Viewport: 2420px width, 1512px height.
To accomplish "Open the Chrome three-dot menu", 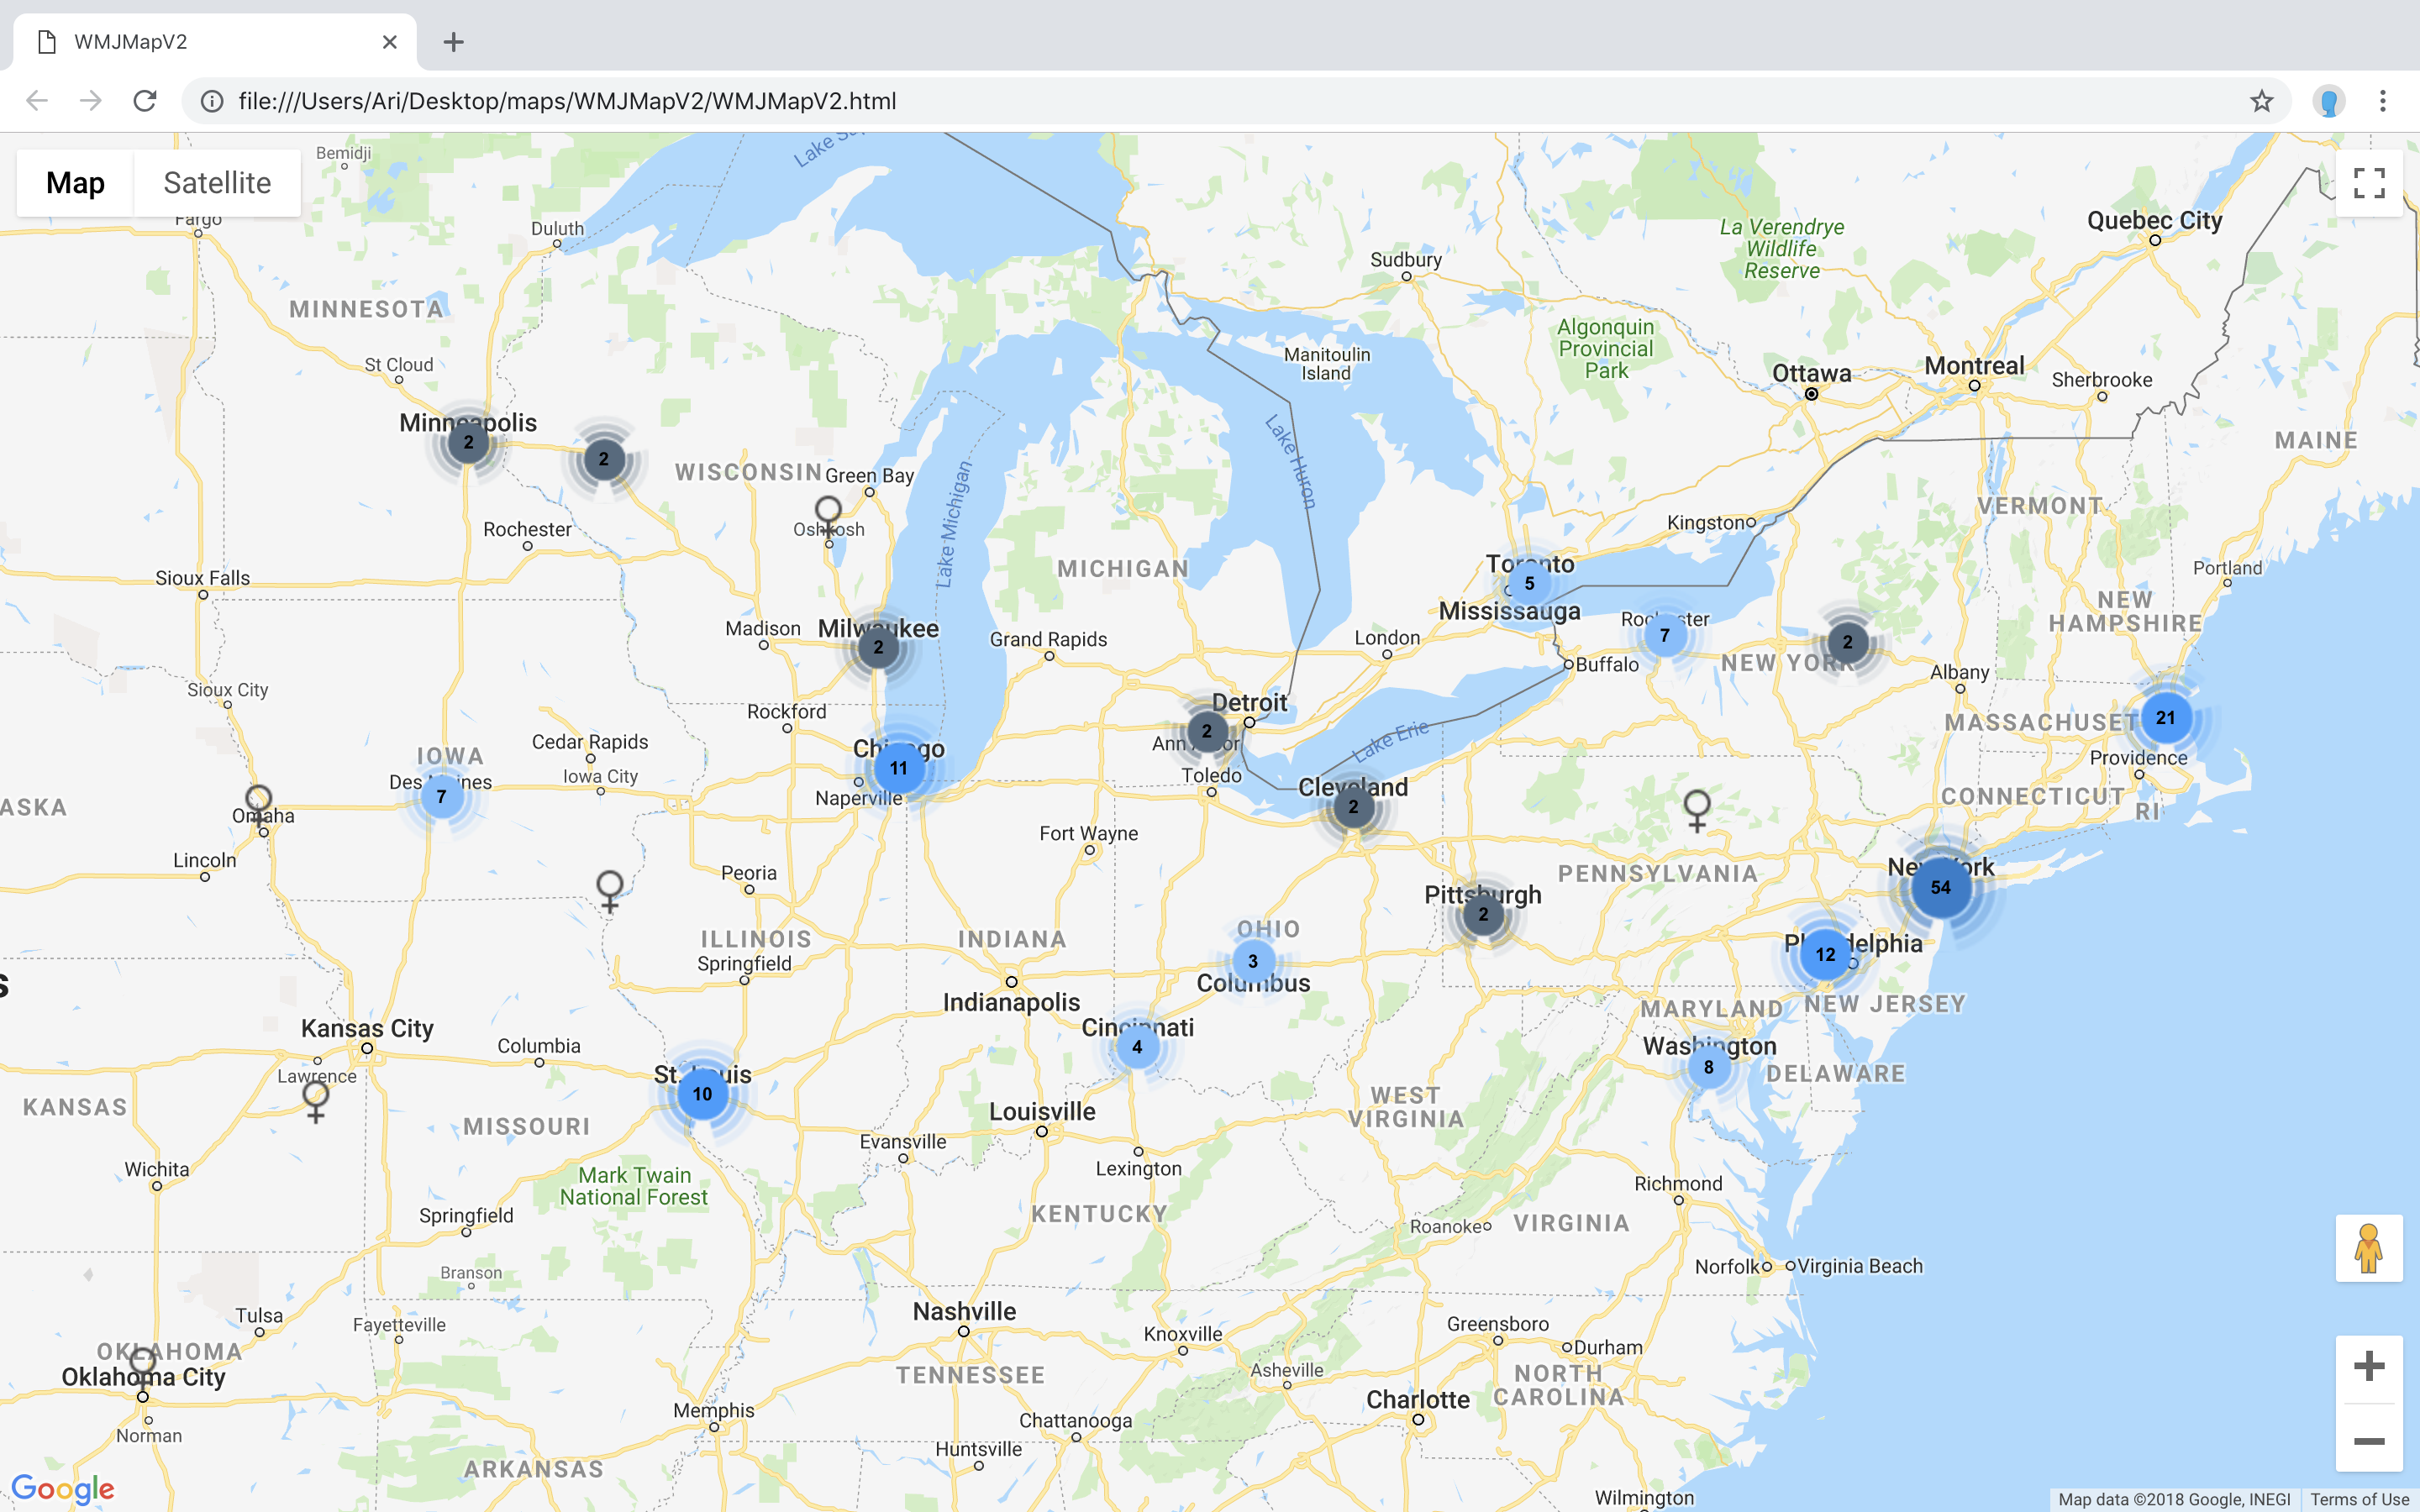I will 2383,101.
